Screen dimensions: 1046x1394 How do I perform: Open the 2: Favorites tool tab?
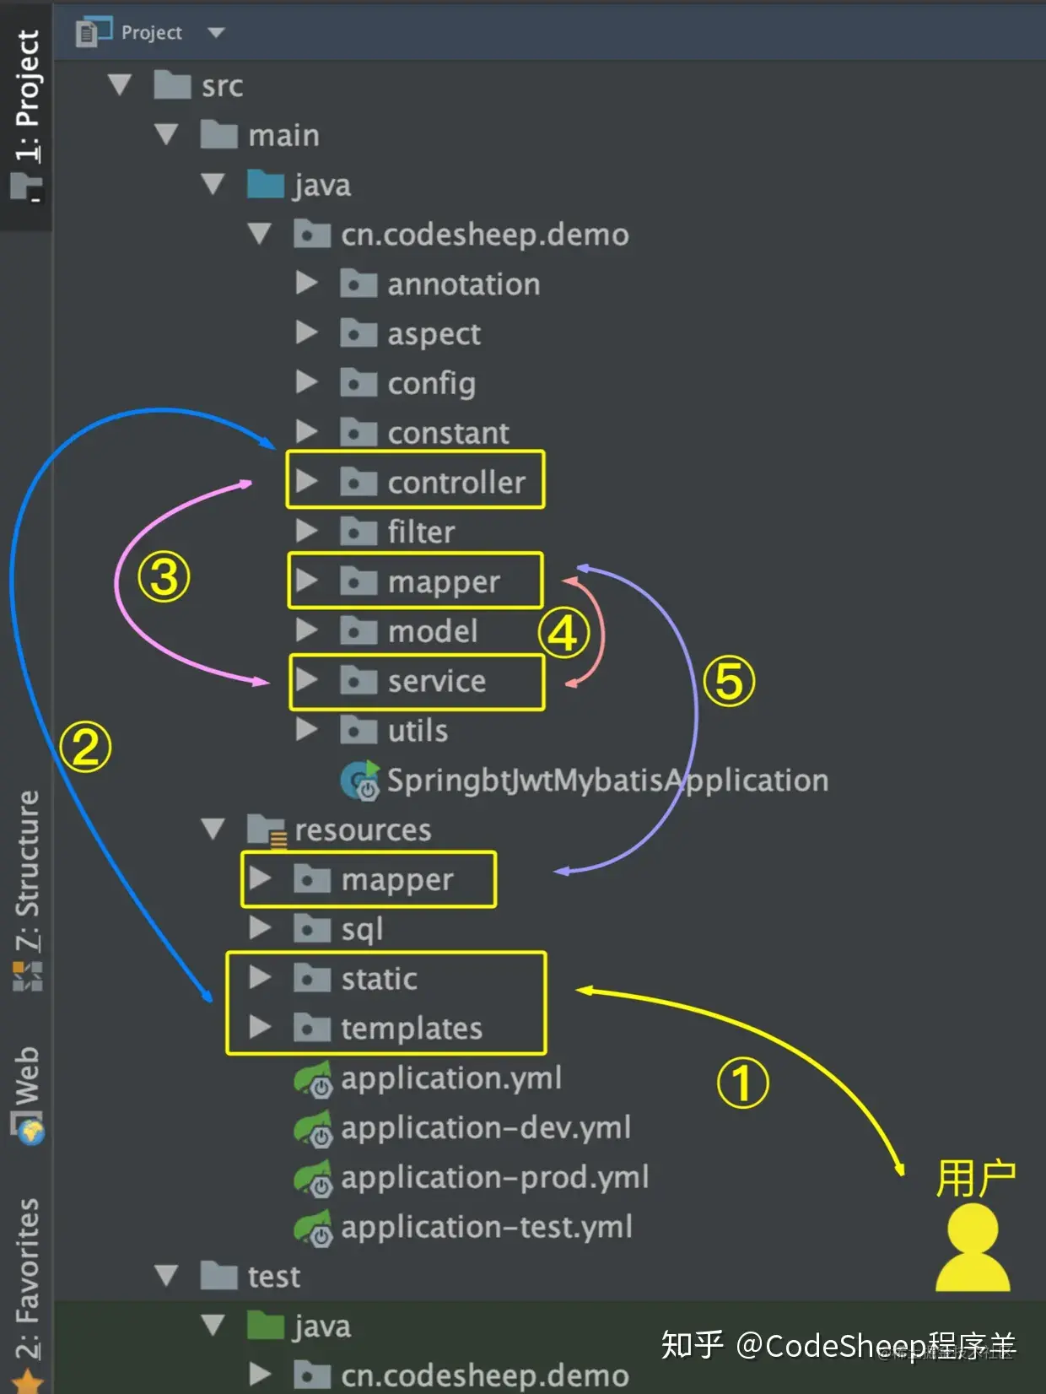pyautogui.click(x=28, y=1294)
